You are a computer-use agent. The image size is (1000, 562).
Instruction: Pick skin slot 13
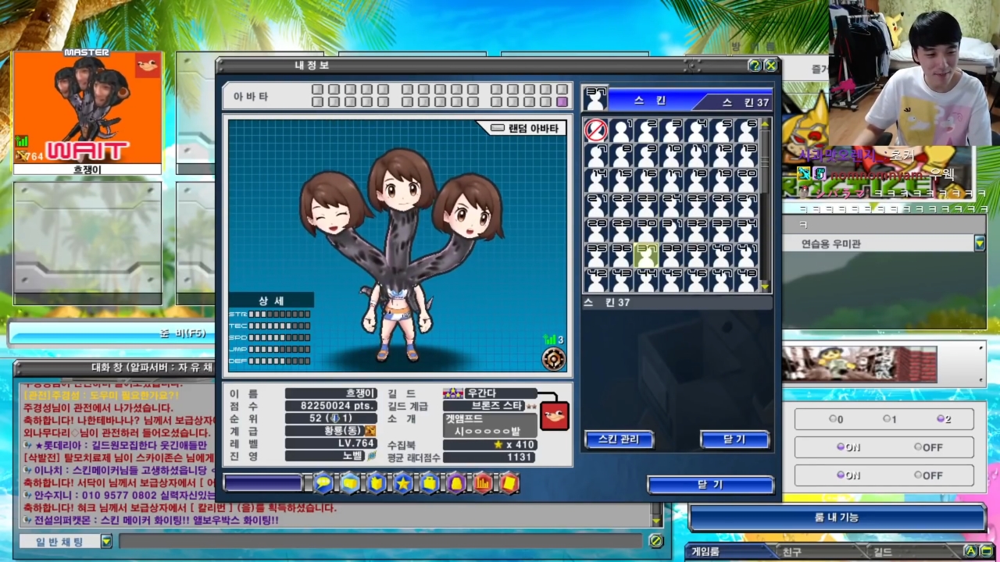tap(746, 155)
